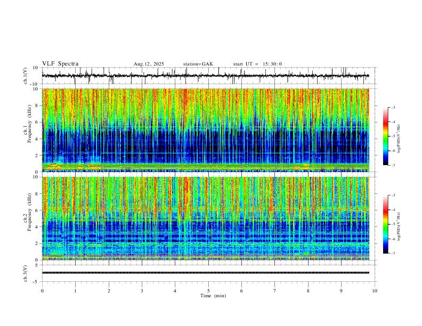Click the ch.2 colorbar '-7' label
Image resolution: width=422 pixels, height=326 pixels.
click(393, 254)
